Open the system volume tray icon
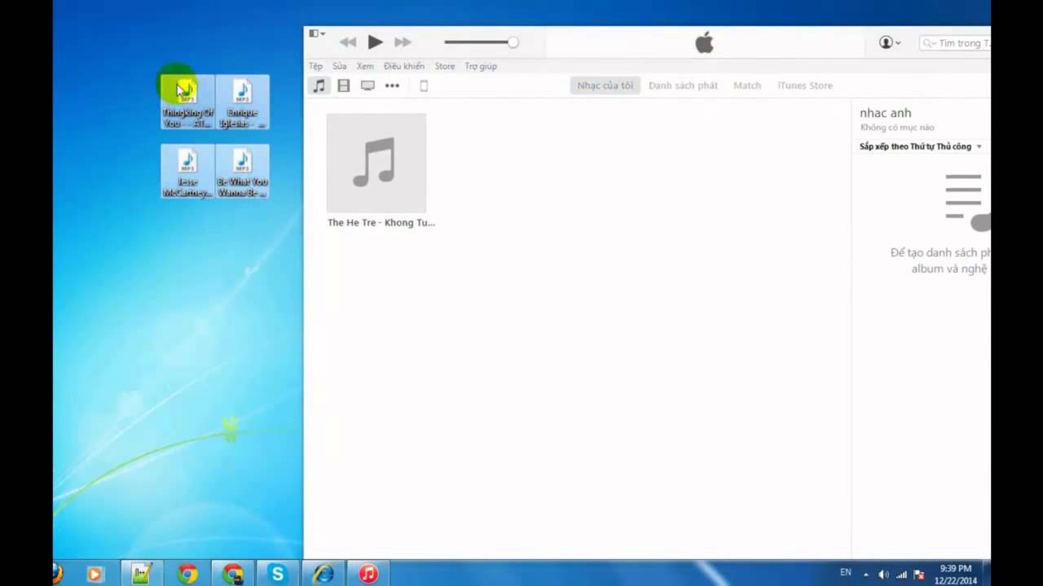 [x=884, y=575]
